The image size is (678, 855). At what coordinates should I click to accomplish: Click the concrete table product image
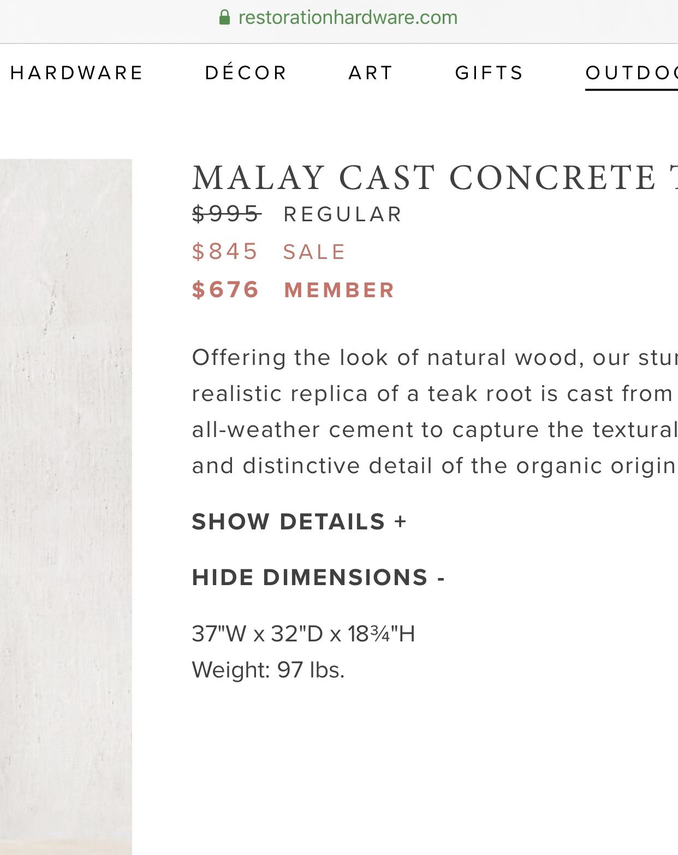(66, 506)
